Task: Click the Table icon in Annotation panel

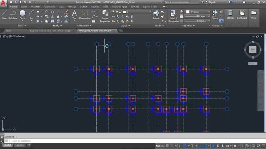Action: coord(94,21)
